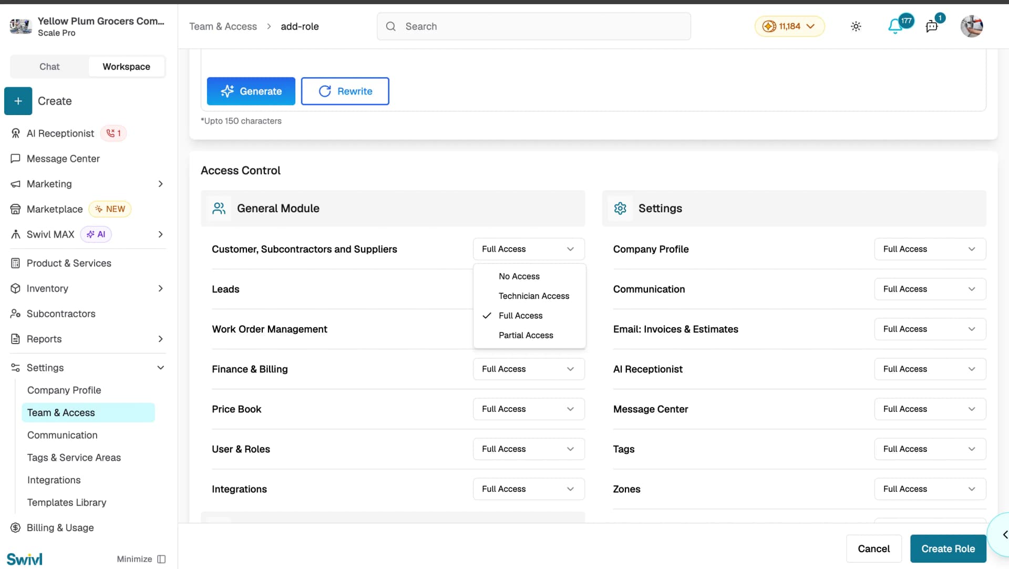Viewport: 1009px width, 569px height.
Task: Click the Minimize sidebar panel icon
Action: (162, 559)
